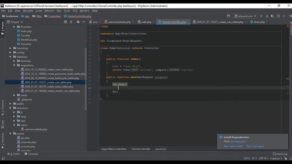
Task: Open package.json link in notification
Action: point(238,142)
